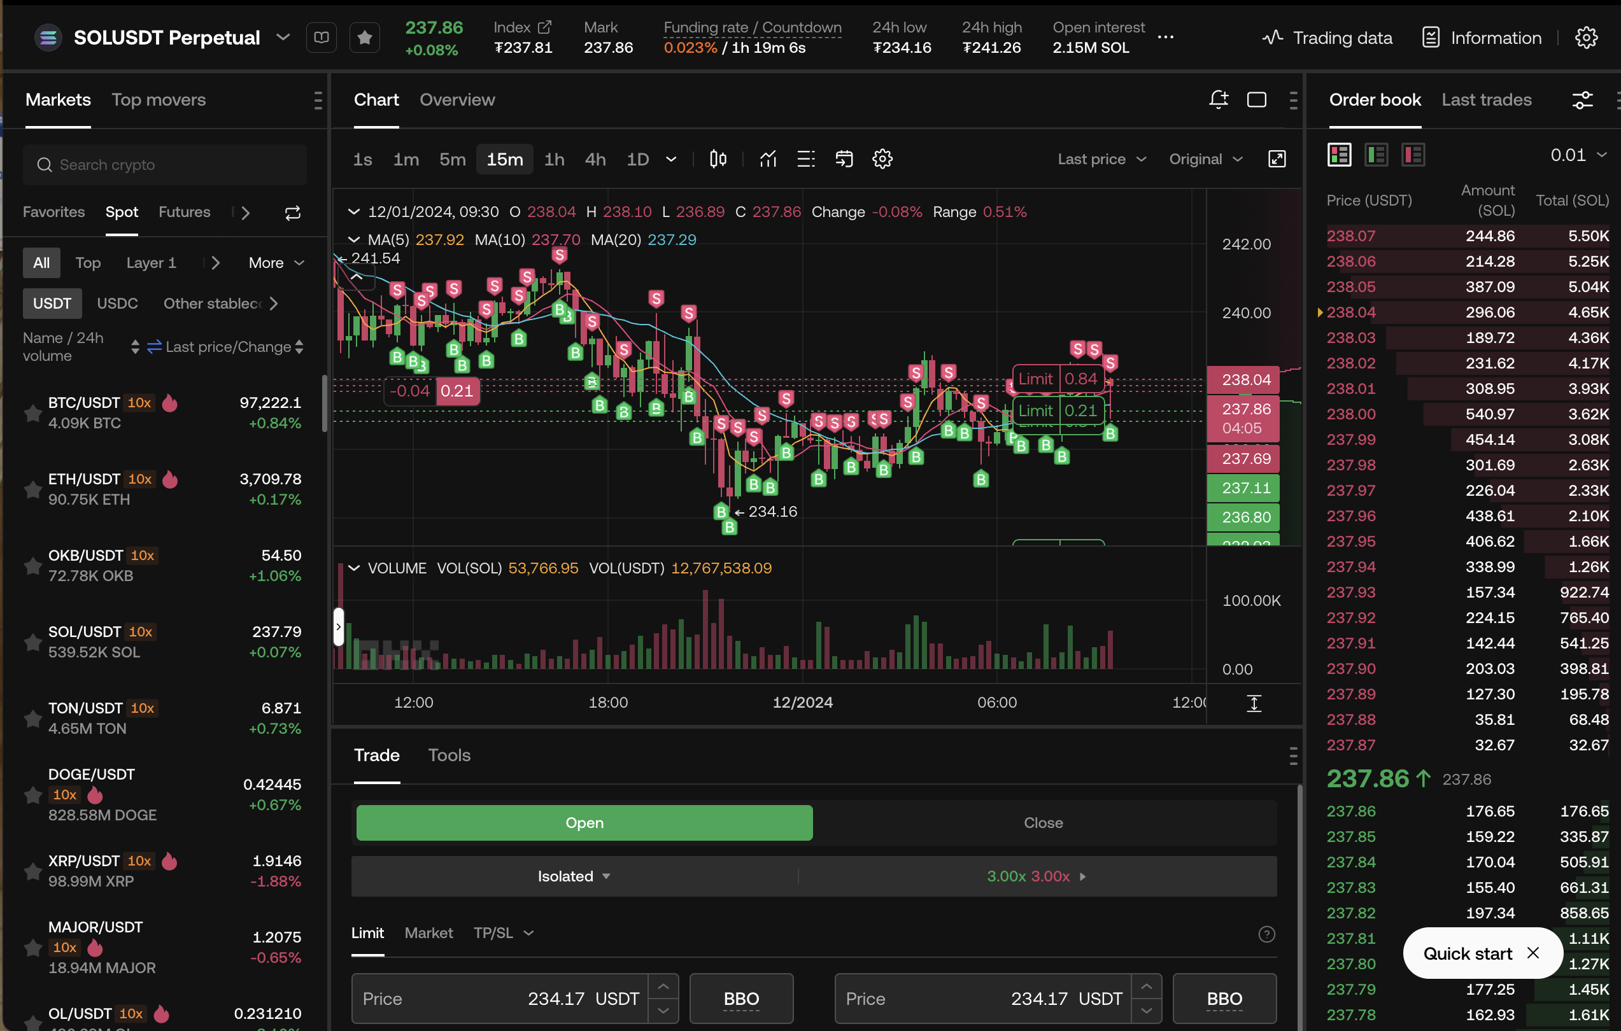Toggle TON/USDT favorite star
The width and height of the screenshot is (1621, 1031).
(32, 719)
